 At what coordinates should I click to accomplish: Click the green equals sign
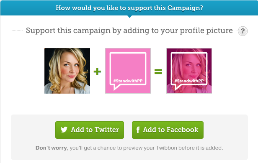pyautogui.click(x=158, y=71)
